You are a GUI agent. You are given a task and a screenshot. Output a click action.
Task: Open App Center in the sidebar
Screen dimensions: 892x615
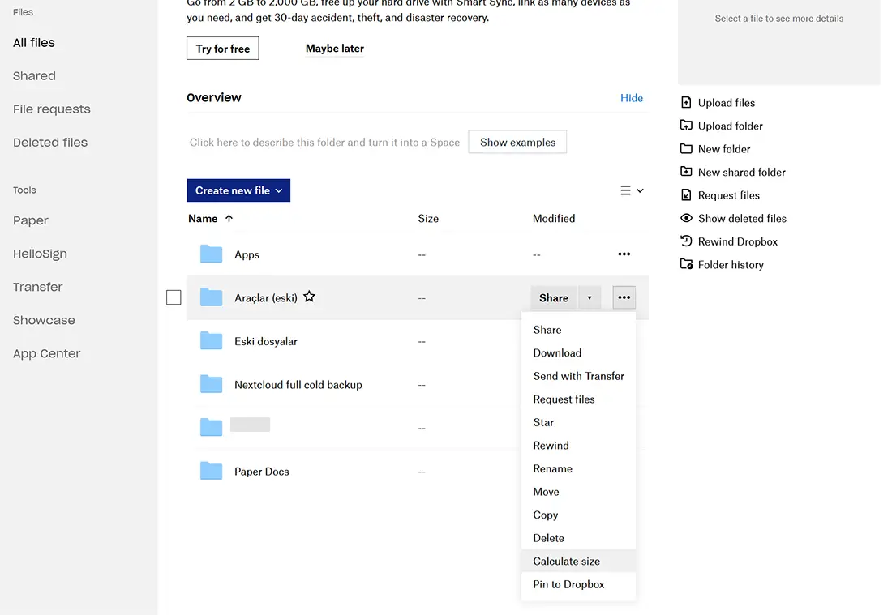pos(47,353)
